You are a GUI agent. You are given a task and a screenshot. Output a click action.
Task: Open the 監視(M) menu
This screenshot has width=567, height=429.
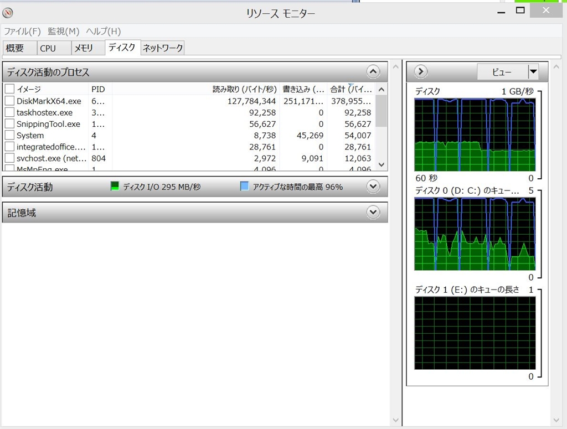64,32
